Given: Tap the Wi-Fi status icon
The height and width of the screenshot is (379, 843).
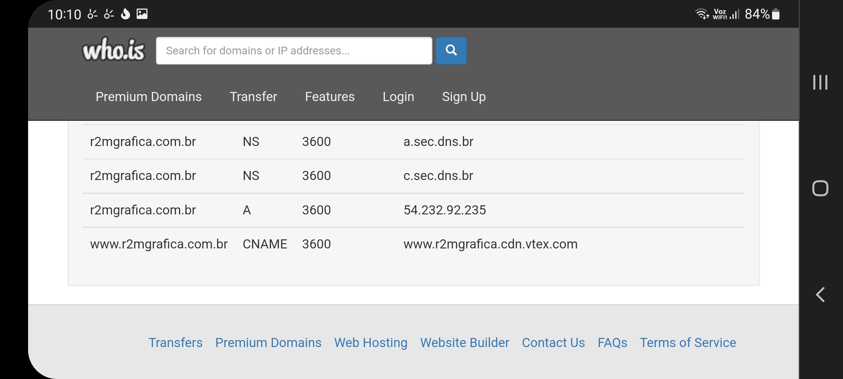Looking at the screenshot, I should (x=702, y=14).
